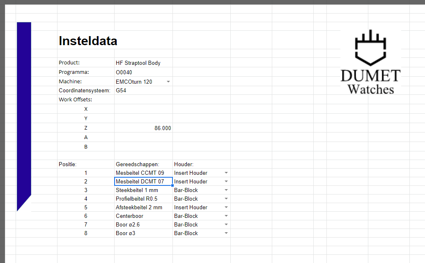This screenshot has width=425, height=263.
Task: Select the Insteldata title cell
Action: (x=88, y=40)
